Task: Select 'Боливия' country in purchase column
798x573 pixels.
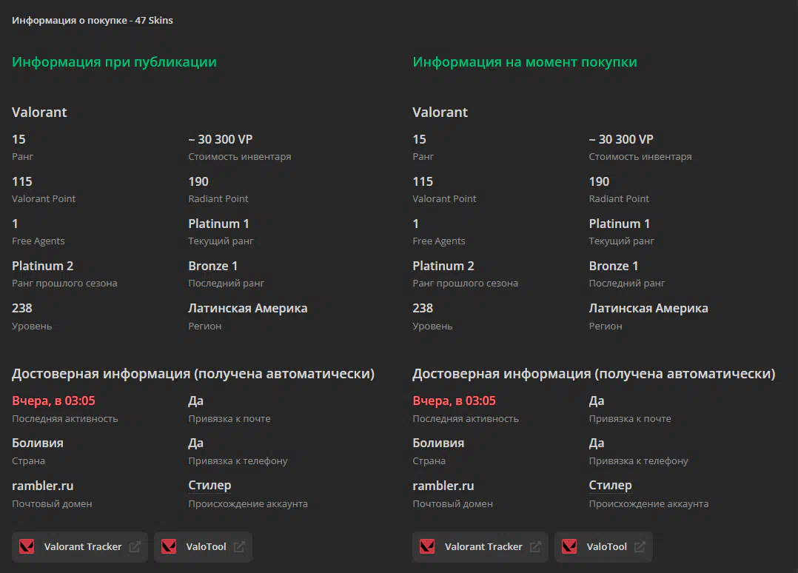Action: tap(438, 443)
